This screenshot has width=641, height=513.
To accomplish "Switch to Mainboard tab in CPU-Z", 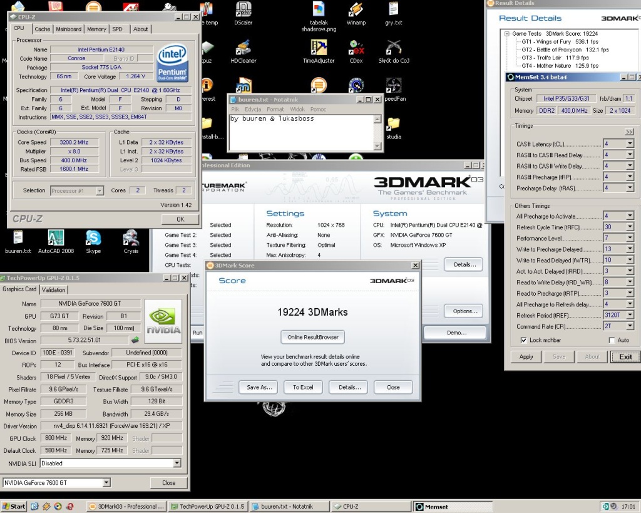I will click(x=68, y=29).
